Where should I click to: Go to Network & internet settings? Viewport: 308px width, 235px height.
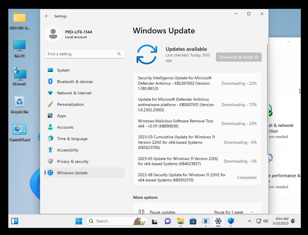click(84, 93)
